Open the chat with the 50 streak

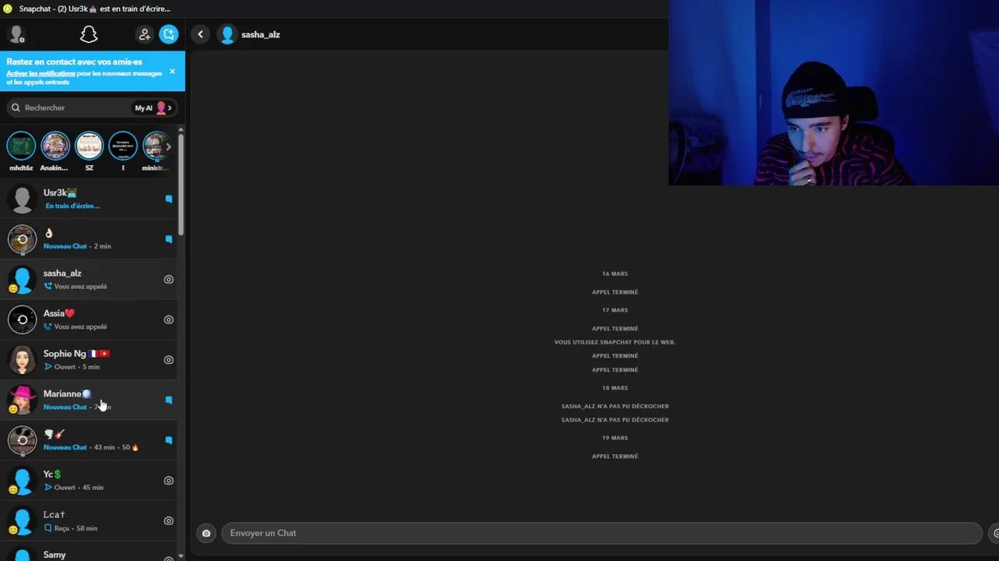pyautogui.click(x=88, y=440)
